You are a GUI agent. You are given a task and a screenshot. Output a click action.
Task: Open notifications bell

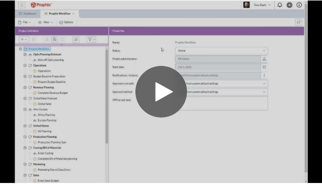tap(280, 5)
